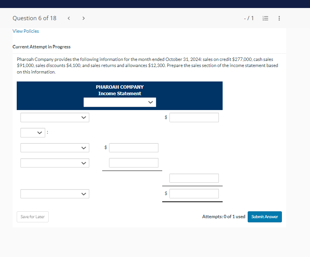Viewport: 310px width, 257px height.
Task: Click the '- / 1' score text
Action: pyautogui.click(x=249, y=18)
